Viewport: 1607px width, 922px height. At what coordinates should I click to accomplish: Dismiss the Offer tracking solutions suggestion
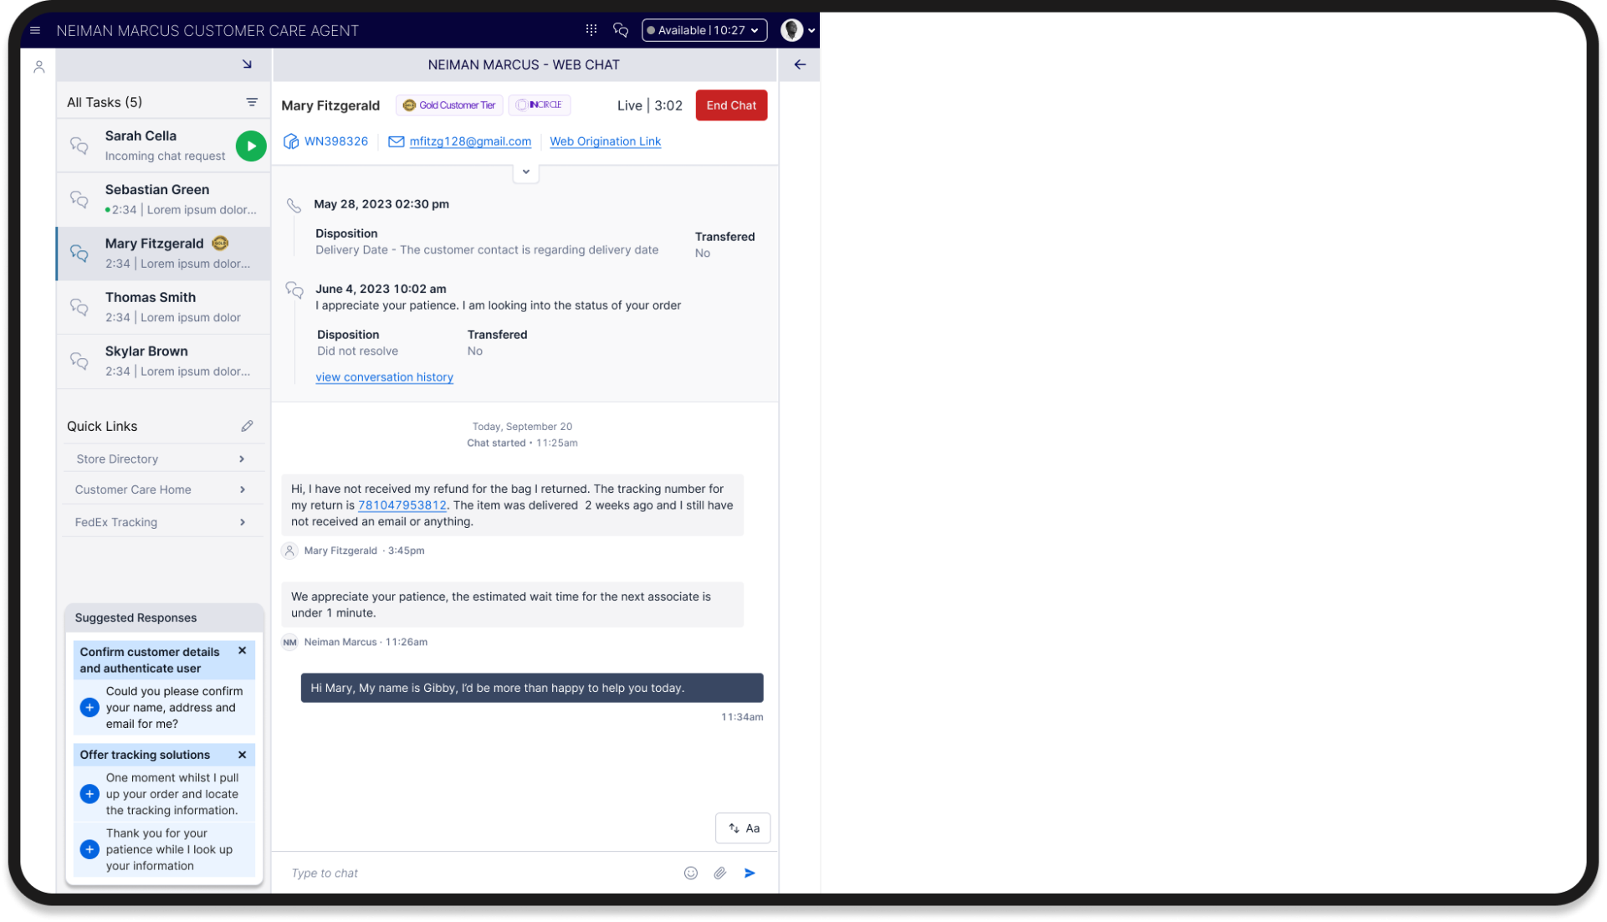coord(243,755)
